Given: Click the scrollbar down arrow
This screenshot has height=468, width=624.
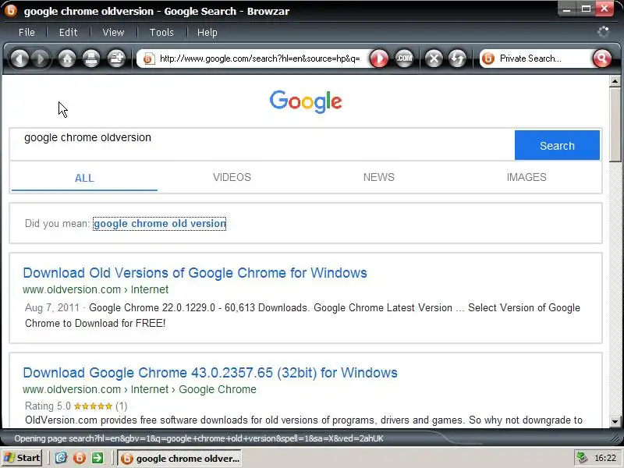Looking at the screenshot, I should click(x=615, y=421).
